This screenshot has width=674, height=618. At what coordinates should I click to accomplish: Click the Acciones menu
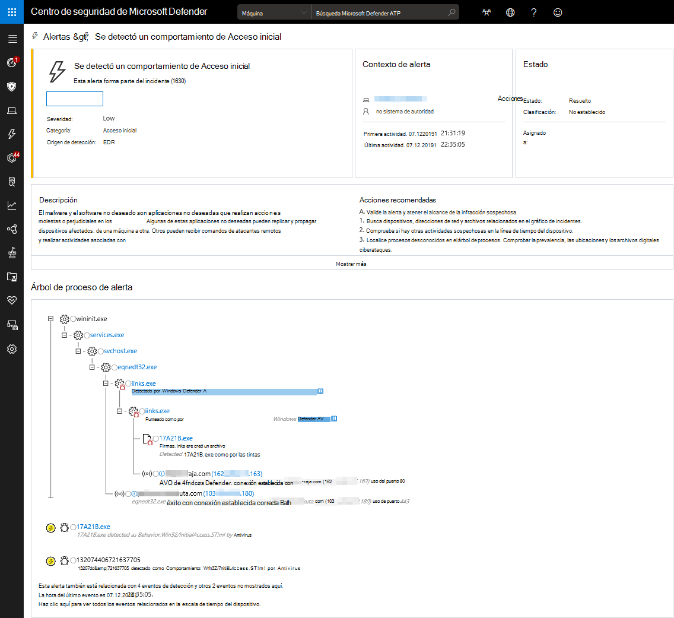tap(510, 99)
